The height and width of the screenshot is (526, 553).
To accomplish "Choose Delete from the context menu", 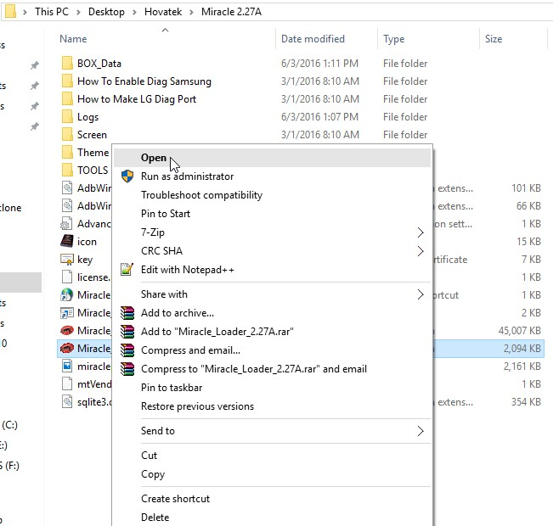I will tap(272, 518).
